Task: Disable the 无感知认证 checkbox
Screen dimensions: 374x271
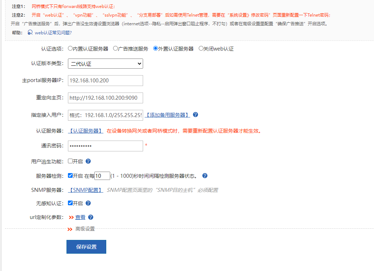Action: pos(70,203)
